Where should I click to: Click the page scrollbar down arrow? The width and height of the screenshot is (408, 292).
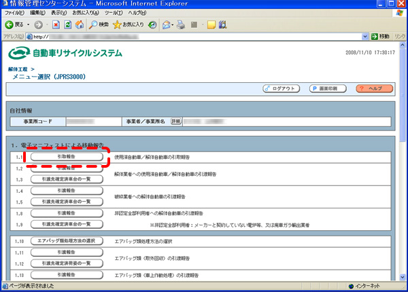click(x=403, y=277)
